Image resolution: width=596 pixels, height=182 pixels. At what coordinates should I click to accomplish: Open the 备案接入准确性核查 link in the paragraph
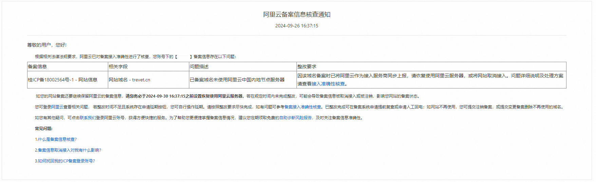click(303, 107)
